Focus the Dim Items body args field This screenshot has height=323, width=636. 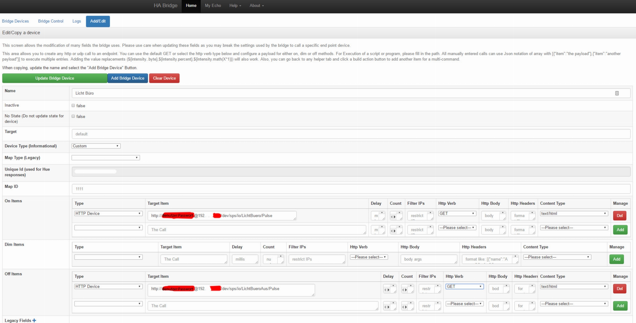coord(428,259)
